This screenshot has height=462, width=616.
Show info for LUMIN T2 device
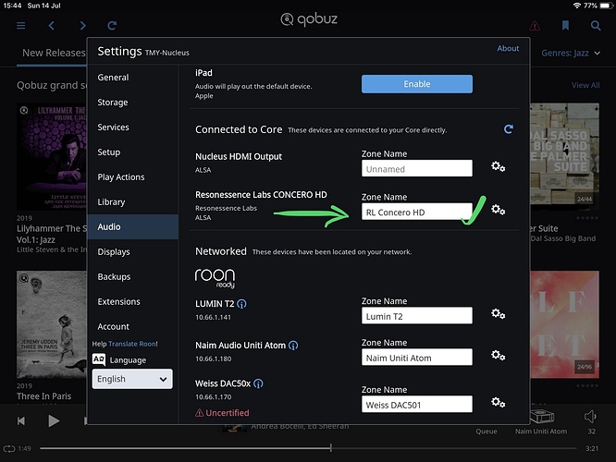242,304
